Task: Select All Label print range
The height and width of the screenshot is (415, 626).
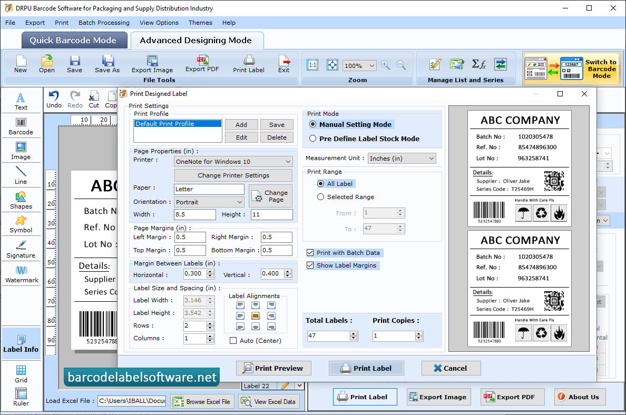Action: (x=320, y=184)
